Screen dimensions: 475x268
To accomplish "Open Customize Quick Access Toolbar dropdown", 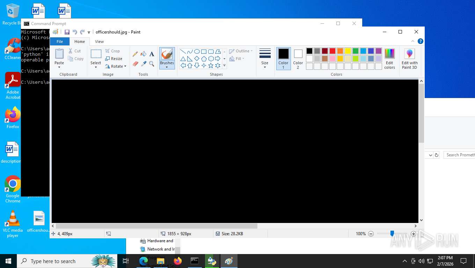I will point(89,32).
